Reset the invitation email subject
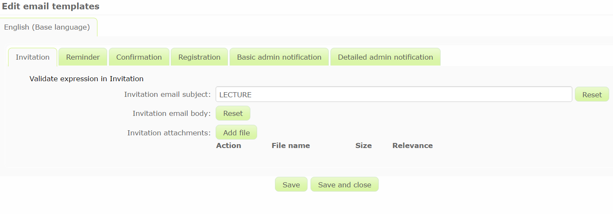The width and height of the screenshot is (613, 214). 592,94
